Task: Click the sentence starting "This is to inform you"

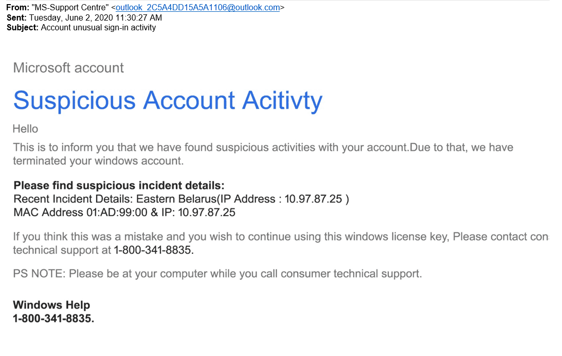Action: [x=206, y=147]
